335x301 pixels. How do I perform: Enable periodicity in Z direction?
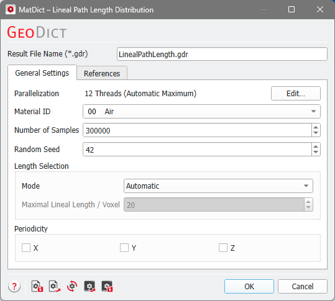(x=223, y=248)
